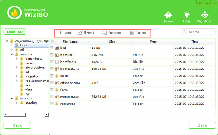Expand the replacementma tree node
The height and width of the screenshot is (135, 218).
[17, 81]
